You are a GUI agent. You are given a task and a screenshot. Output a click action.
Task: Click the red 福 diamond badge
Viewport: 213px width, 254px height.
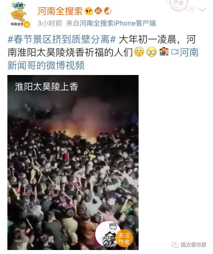[x=98, y=11]
